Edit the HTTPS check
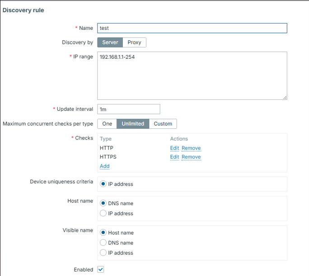 click(x=174, y=157)
